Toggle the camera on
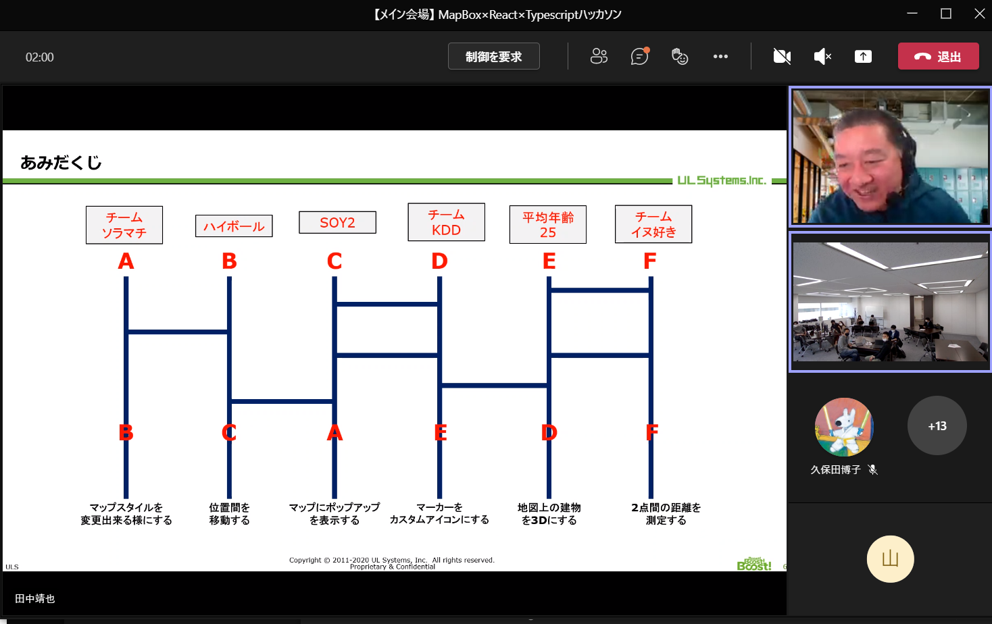Screen dimensions: 992x624 pos(782,56)
